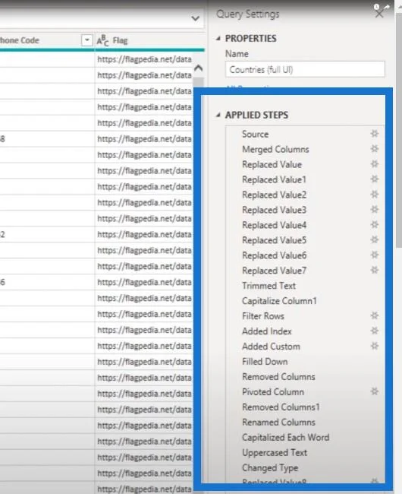Close the Query Settings pane
This screenshot has height=494, width=402.
(x=379, y=14)
